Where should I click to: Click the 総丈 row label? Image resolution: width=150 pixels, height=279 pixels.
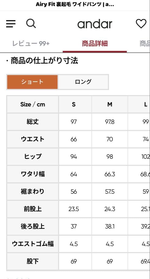click(x=32, y=122)
